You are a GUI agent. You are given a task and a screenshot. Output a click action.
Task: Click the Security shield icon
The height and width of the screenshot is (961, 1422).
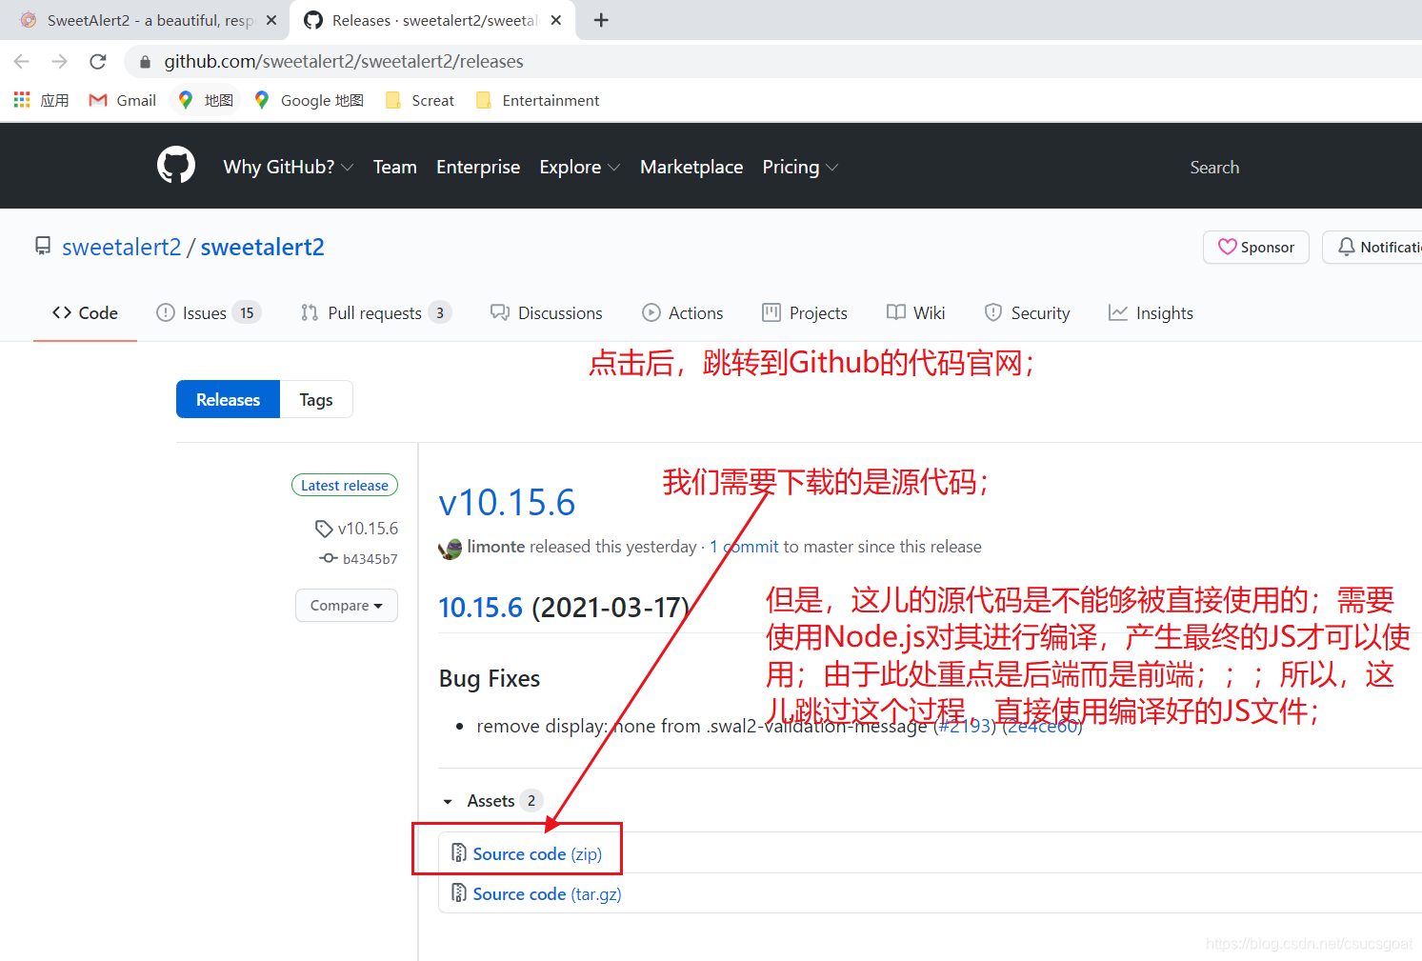coord(993,312)
